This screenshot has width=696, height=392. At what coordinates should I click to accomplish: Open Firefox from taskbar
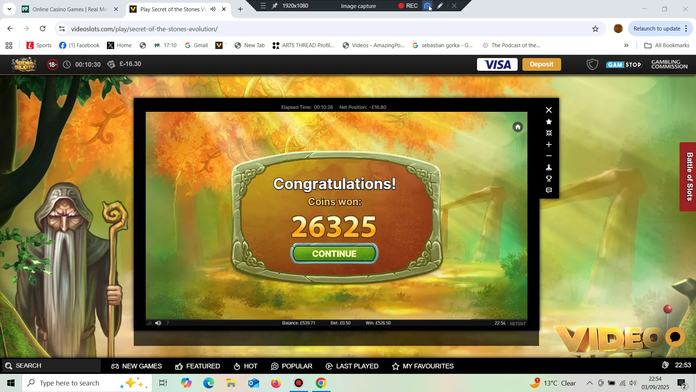tap(276, 383)
